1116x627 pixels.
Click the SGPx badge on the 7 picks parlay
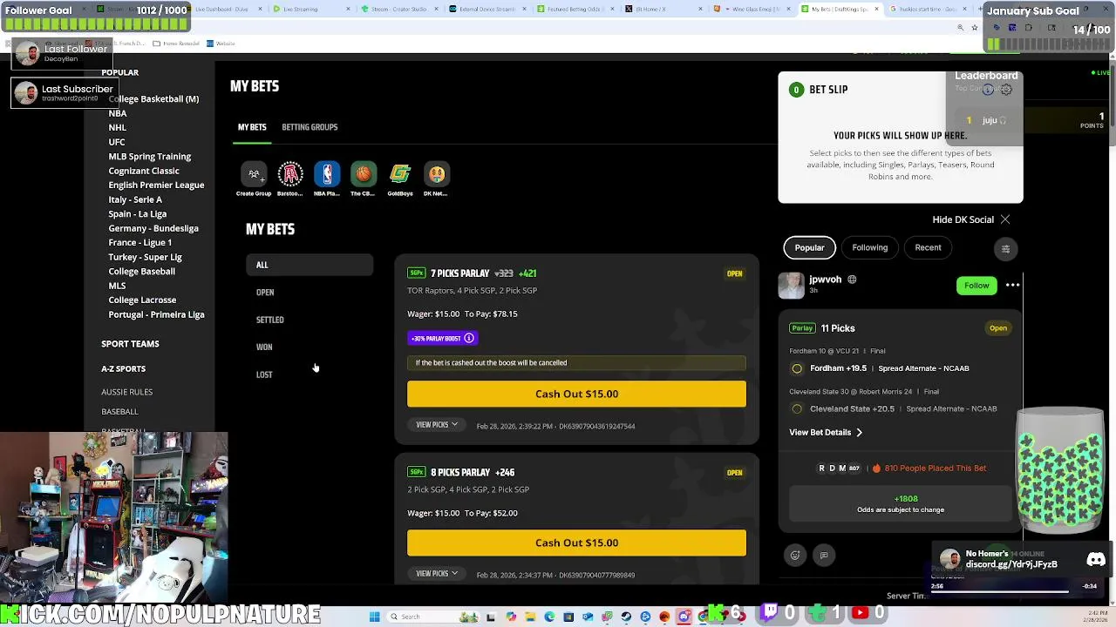(417, 273)
